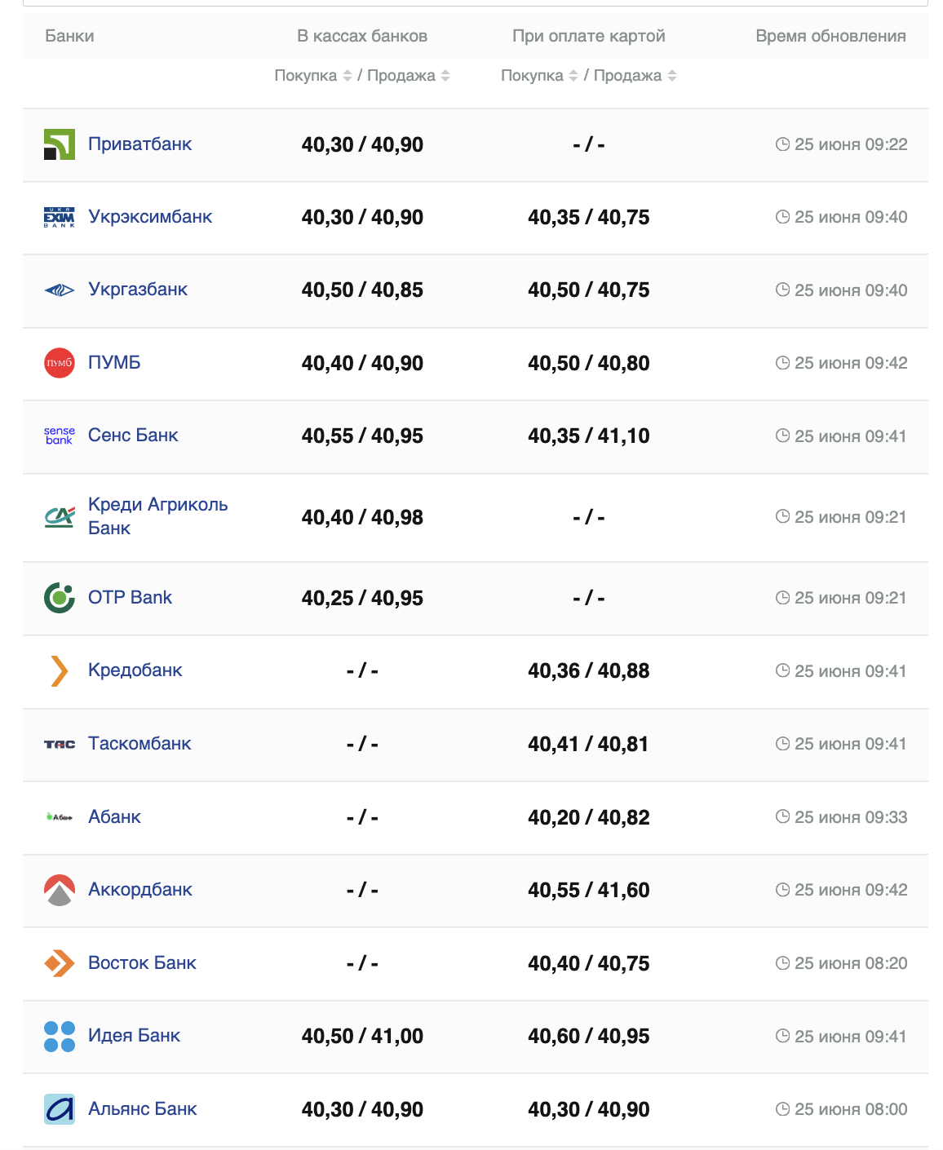Click the Privatbank green logo icon
This screenshot has width=943, height=1150.
(59, 144)
